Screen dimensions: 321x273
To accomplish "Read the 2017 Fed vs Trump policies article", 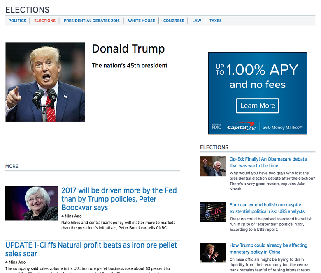I will click(x=119, y=199).
